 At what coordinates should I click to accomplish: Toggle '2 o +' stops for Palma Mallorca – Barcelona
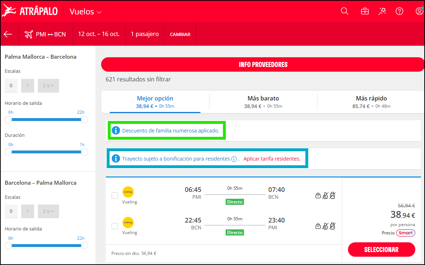48,86
